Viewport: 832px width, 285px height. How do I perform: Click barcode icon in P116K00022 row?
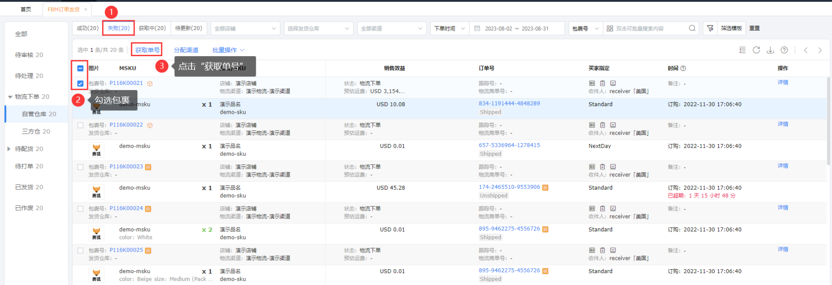coord(592,125)
